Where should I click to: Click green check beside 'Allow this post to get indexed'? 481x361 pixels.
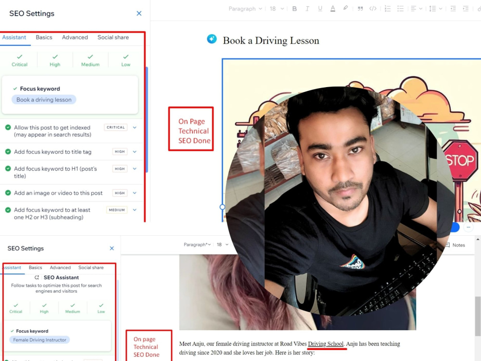pos(8,128)
